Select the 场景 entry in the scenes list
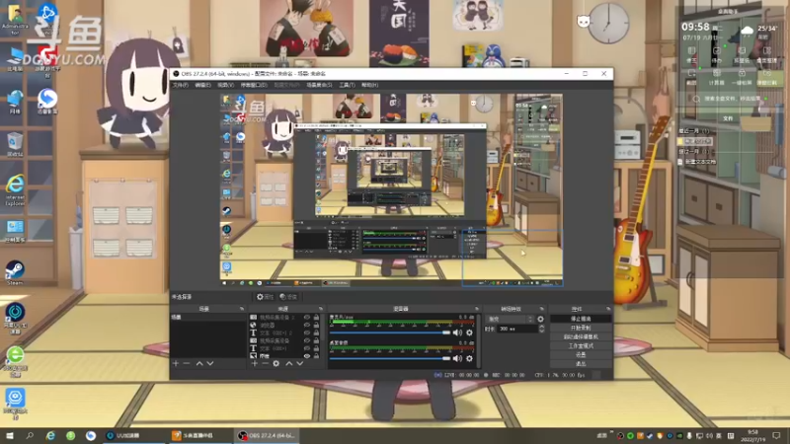The width and height of the screenshot is (790, 444). coord(207,318)
